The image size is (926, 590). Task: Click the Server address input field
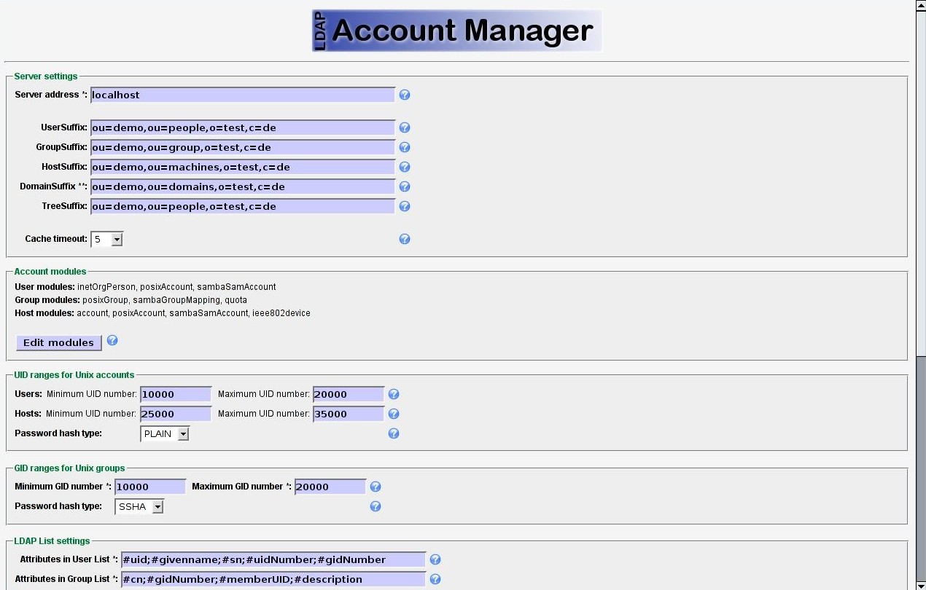[x=242, y=95]
